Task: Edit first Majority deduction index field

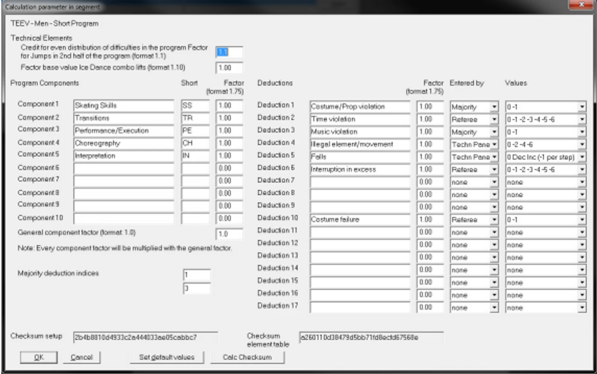Action: 197,275
